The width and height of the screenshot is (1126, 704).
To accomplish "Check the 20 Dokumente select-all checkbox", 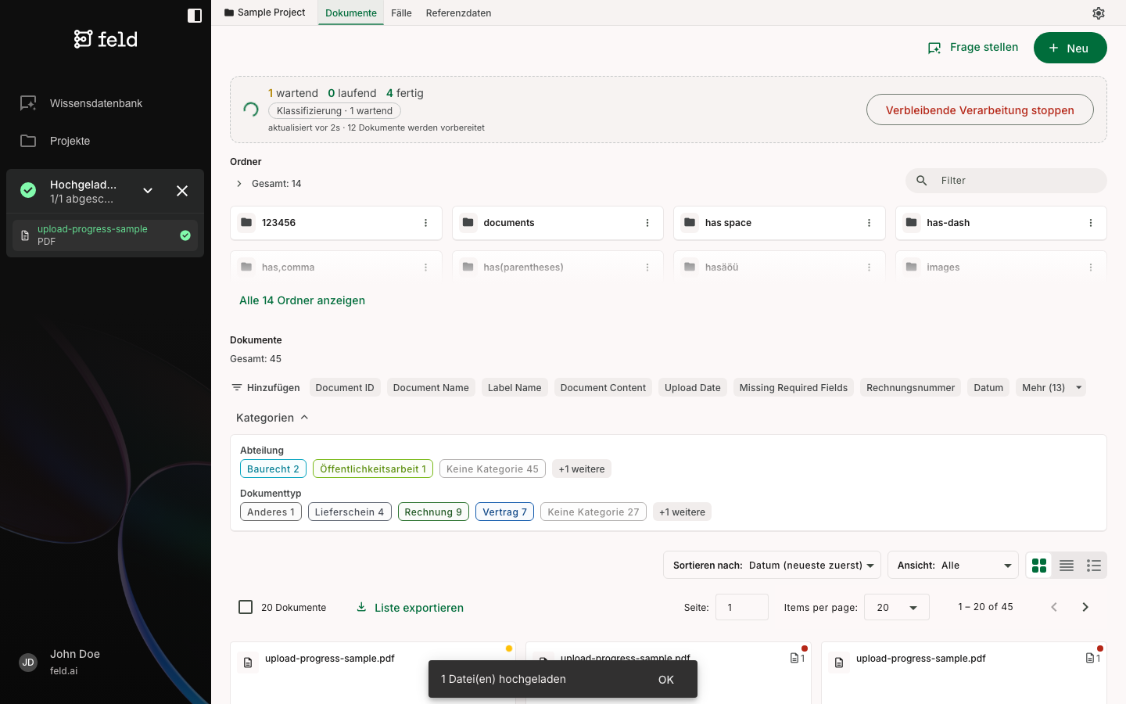I will 246,607.
